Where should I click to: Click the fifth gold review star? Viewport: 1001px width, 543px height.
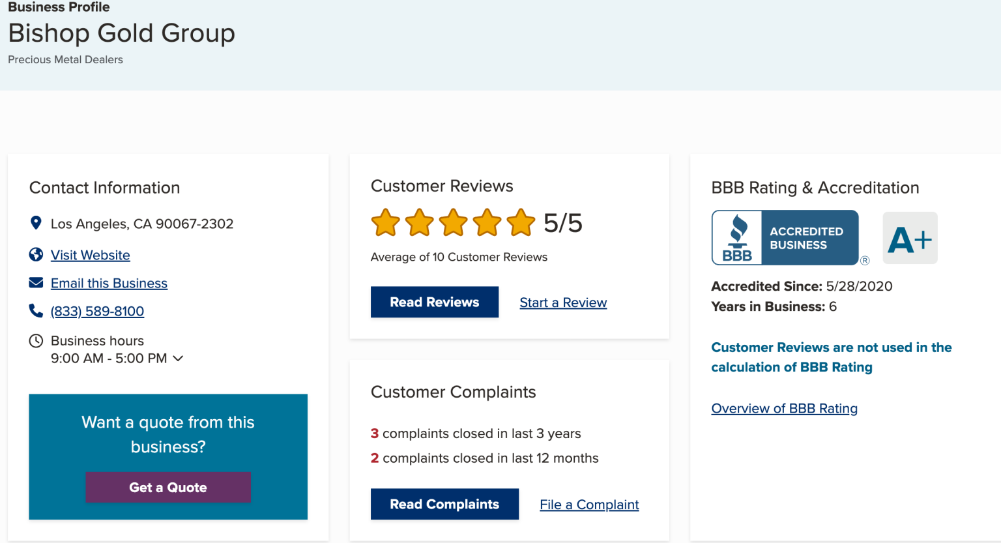tap(521, 223)
